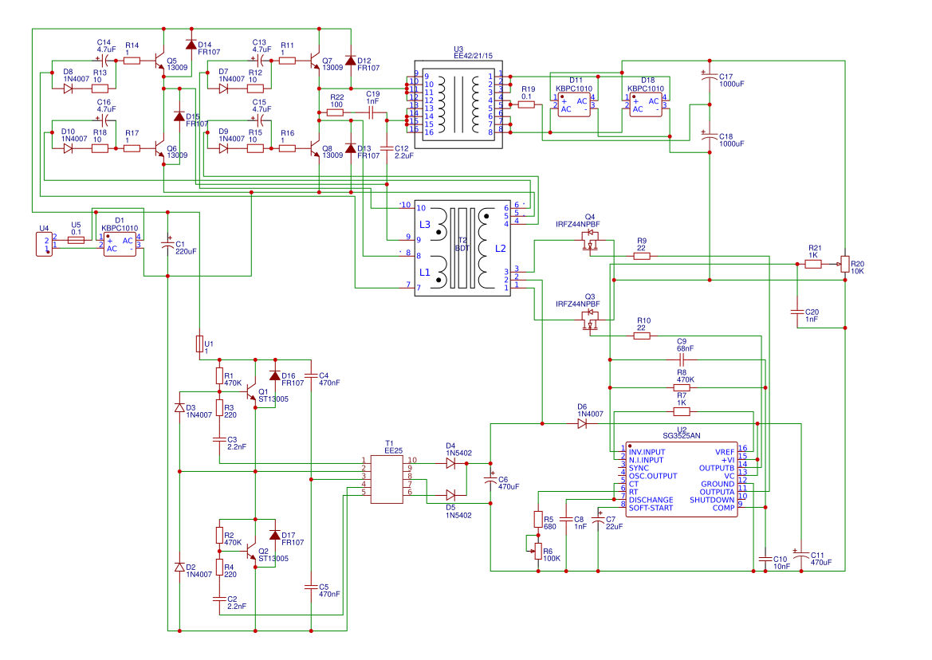
Task: Select the Q5 13009 transistor symbol
Action: point(159,61)
